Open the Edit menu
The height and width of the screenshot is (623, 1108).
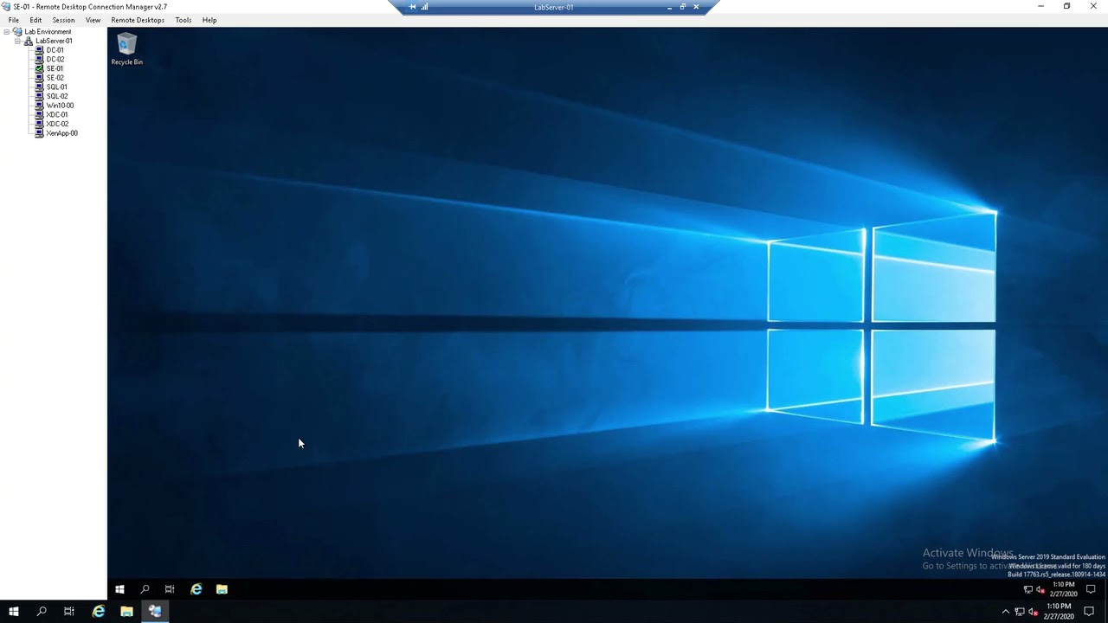point(35,20)
